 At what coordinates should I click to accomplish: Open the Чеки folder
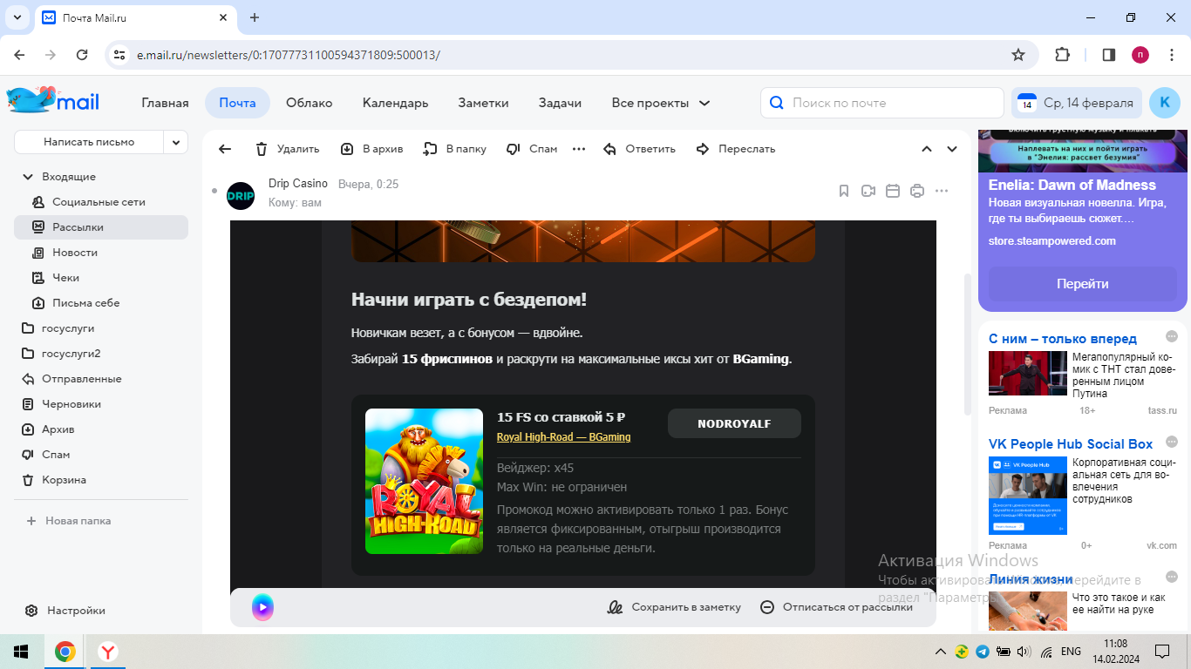101,278
